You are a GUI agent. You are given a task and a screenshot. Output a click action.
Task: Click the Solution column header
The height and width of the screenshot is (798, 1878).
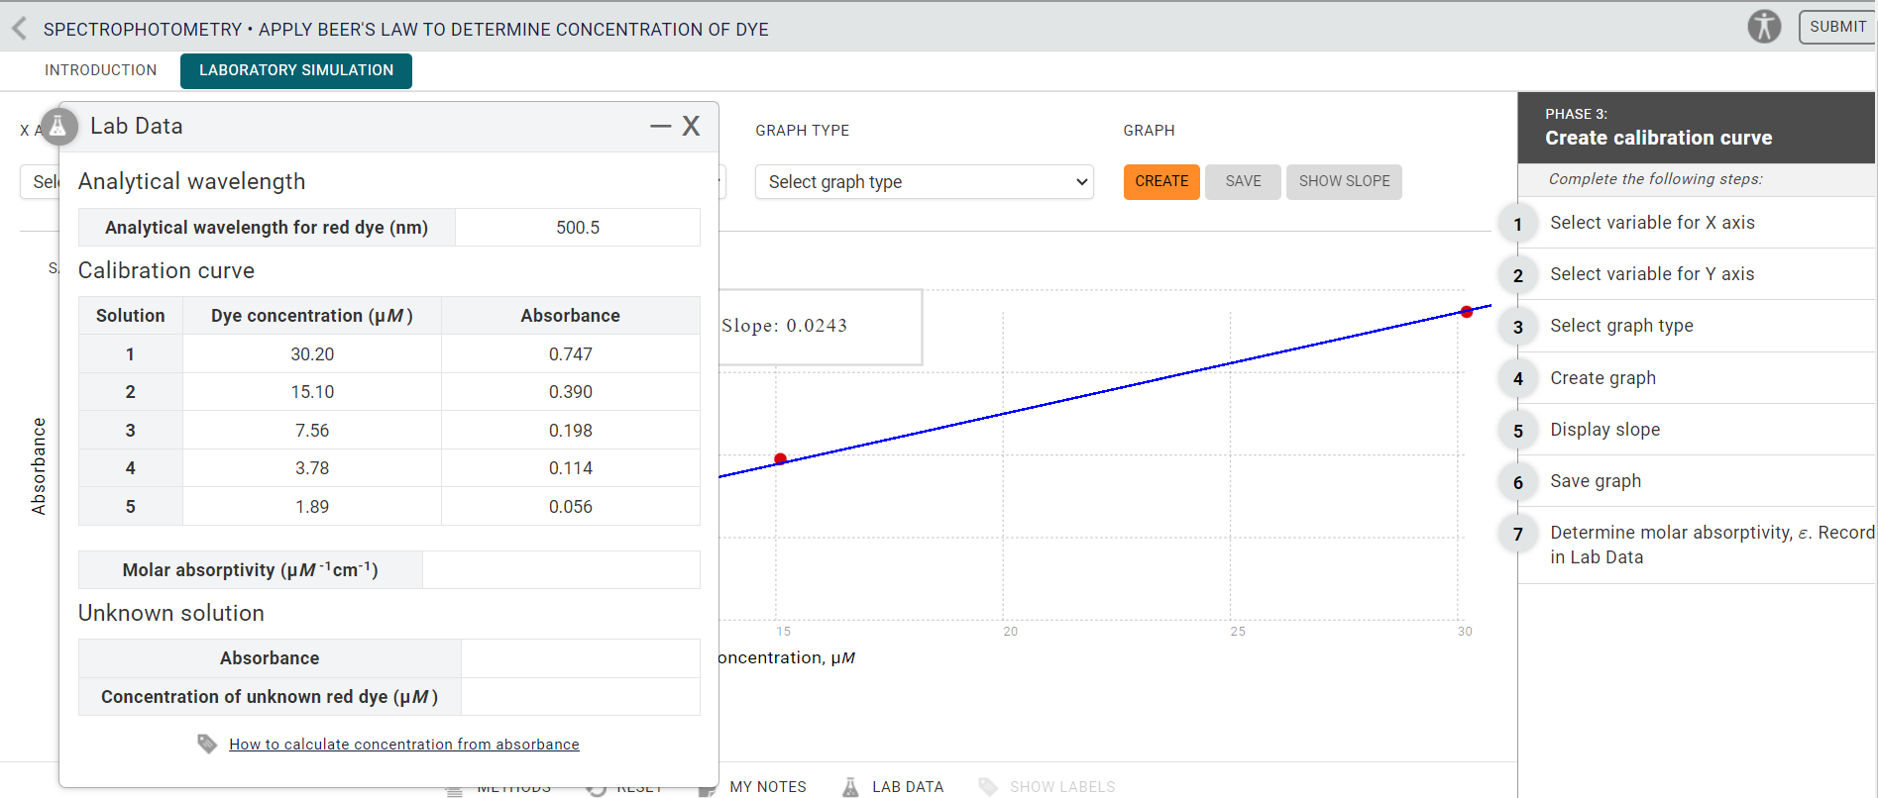(x=131, y=316)
